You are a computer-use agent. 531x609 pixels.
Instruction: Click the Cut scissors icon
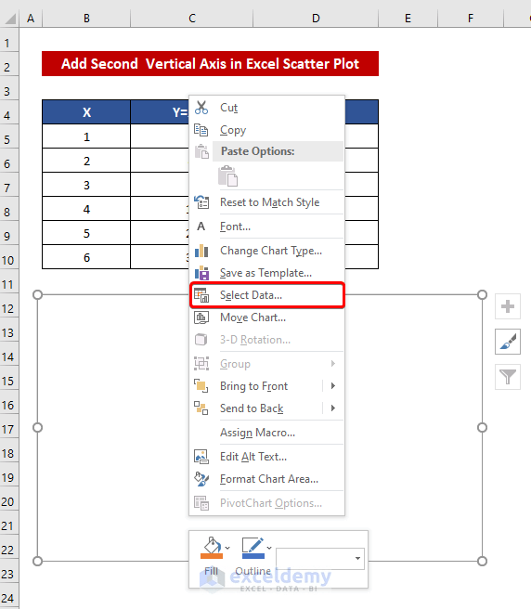201,108
